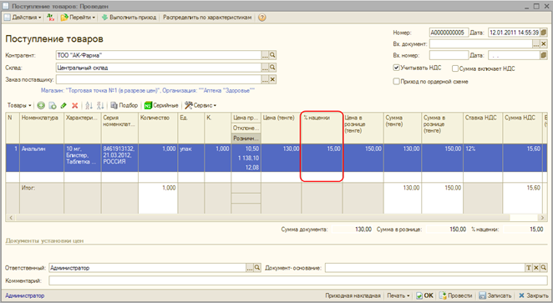Click the Комментарий input field
The width and height of the screenshot is (553, 303).
pyautogui.click(x=298, y=280)
